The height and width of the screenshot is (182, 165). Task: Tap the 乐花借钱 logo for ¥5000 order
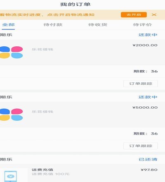(11, 115)
